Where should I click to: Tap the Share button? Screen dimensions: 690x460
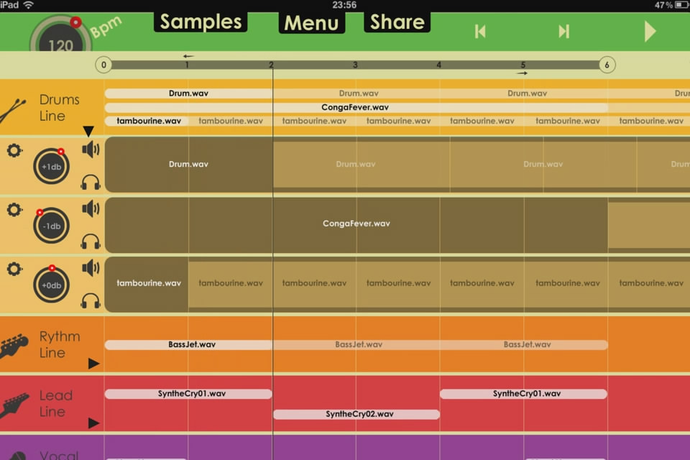(x=397, y=22)
